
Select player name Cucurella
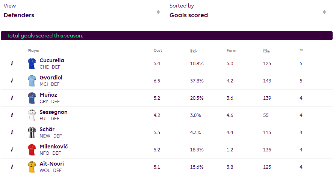[52, 60]
